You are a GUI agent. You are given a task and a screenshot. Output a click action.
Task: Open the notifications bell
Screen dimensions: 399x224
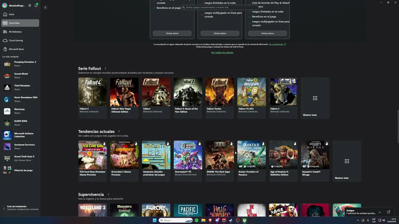click(x=36, y=5)
